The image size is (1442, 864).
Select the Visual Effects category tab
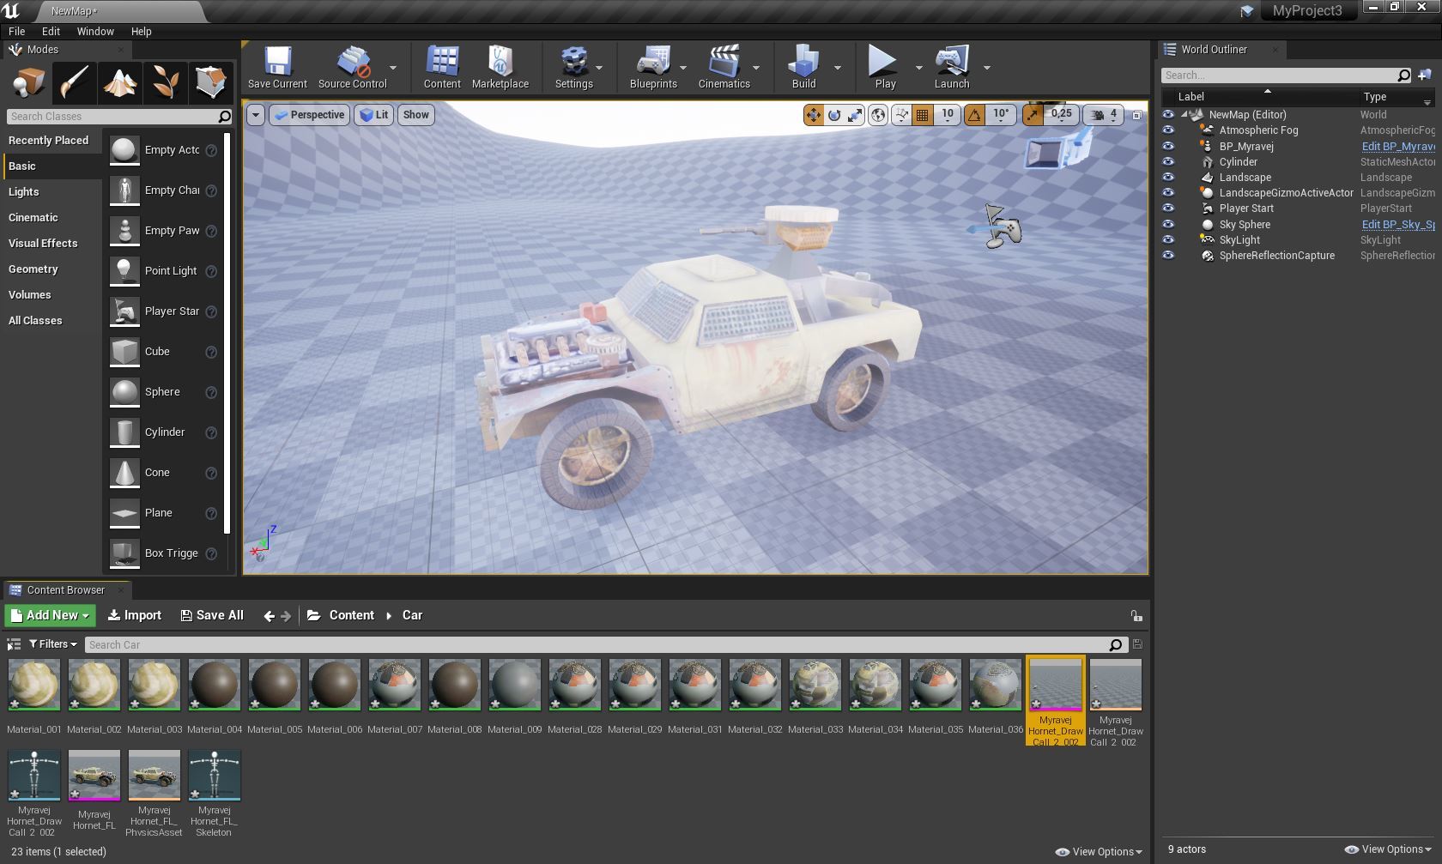coord(51,244)
